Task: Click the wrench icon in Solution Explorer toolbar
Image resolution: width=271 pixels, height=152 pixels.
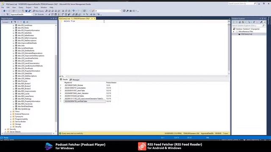Action: [x=261, y=22]
